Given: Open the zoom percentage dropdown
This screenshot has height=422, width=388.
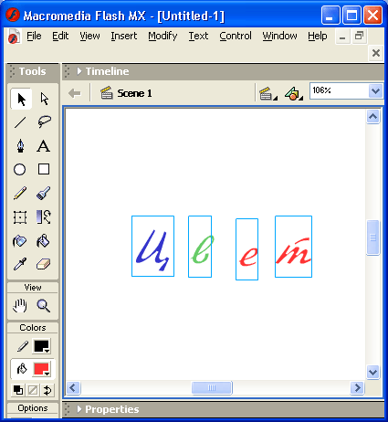Looking at the screenshot, I should coord(375,90).
